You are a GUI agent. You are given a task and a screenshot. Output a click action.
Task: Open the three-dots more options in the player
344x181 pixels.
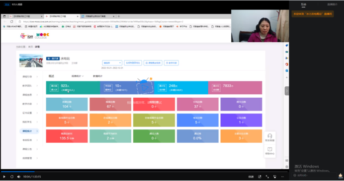[x=282, y=177]
